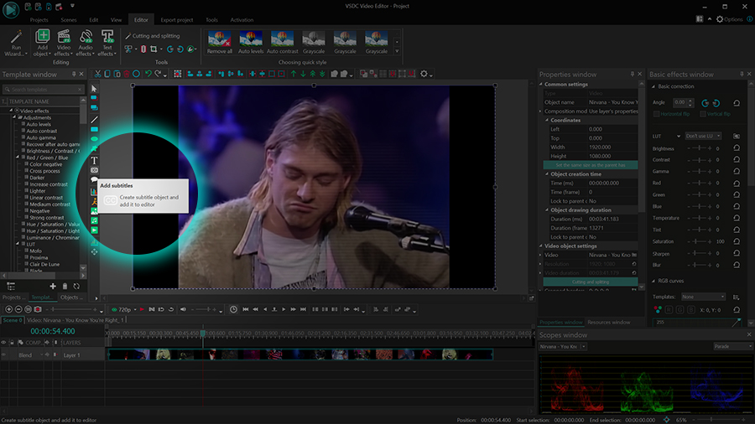Image resolution: width=755 pixels, height=424 pixels.
Task: Toggle the Green channel G button
Action: tap(679, 309)
